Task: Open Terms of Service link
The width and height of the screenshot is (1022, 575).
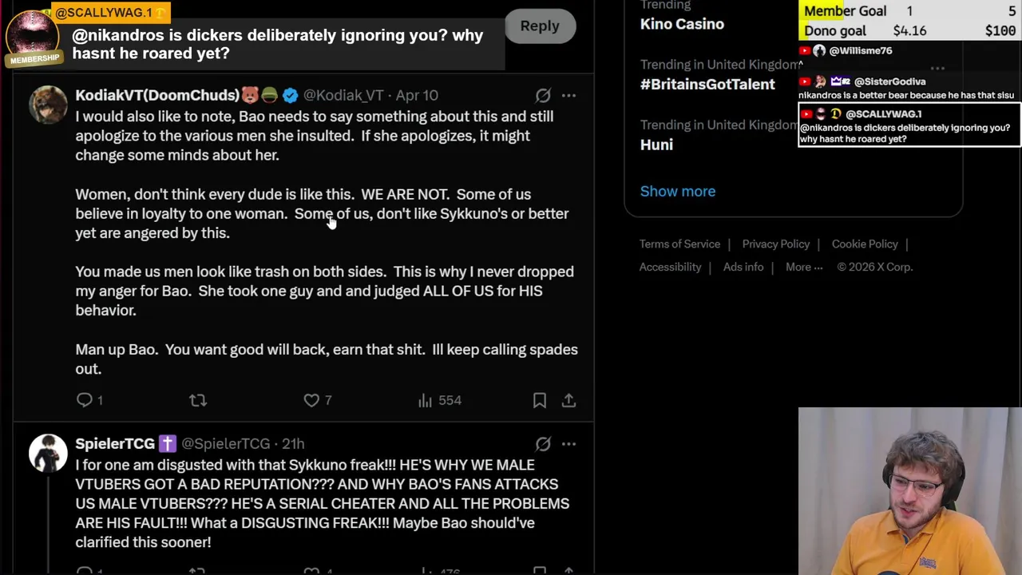Action: point(679,244)
